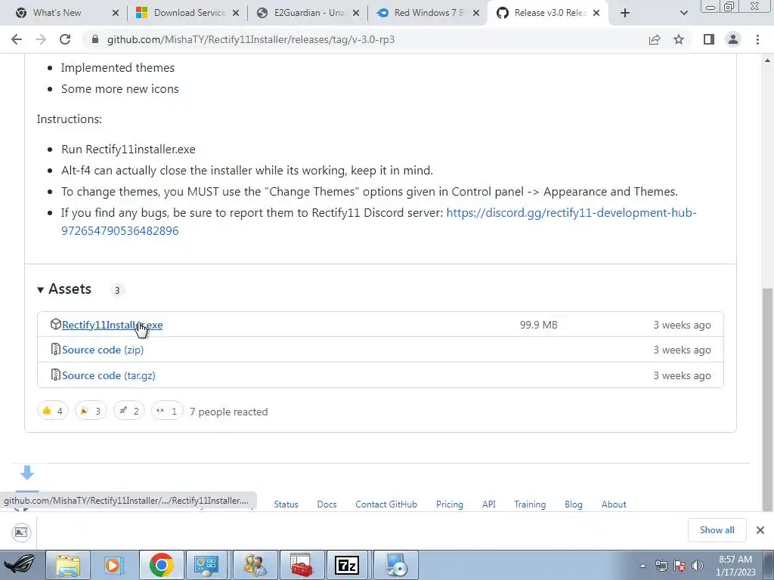Click the Action Center flag icon
The width and height of the screenshot is (774, 580).
(x=680, y=566)
